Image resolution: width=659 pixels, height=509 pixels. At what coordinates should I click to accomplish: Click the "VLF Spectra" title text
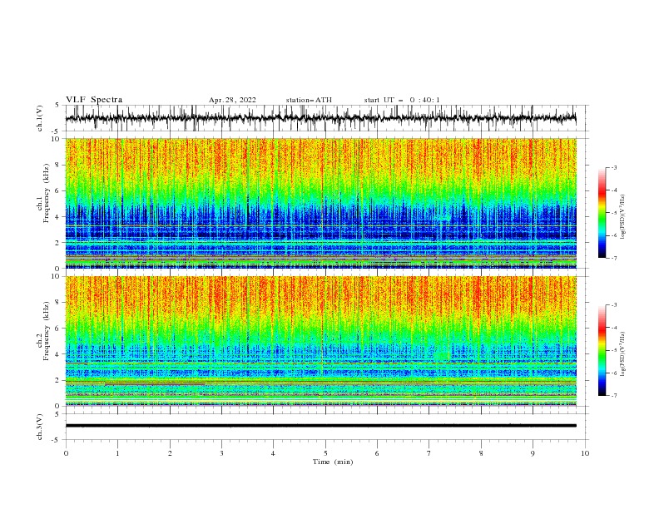[94, 100]
